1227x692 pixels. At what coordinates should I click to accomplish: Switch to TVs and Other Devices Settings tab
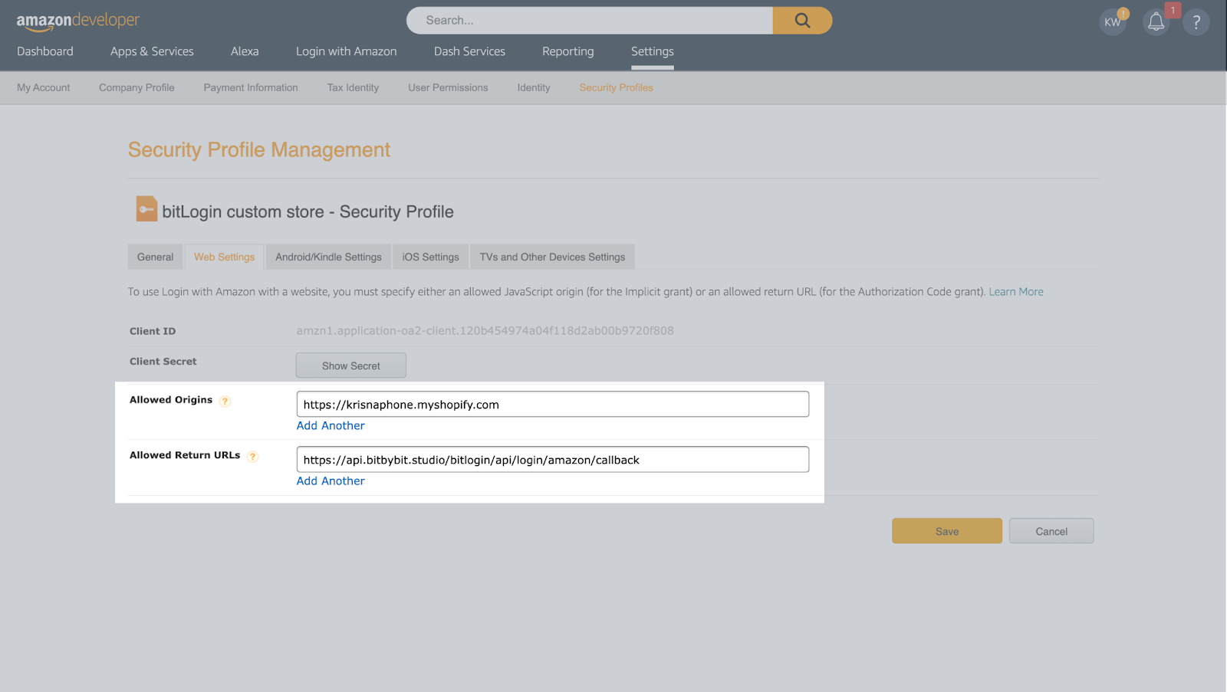coord(553,257)
